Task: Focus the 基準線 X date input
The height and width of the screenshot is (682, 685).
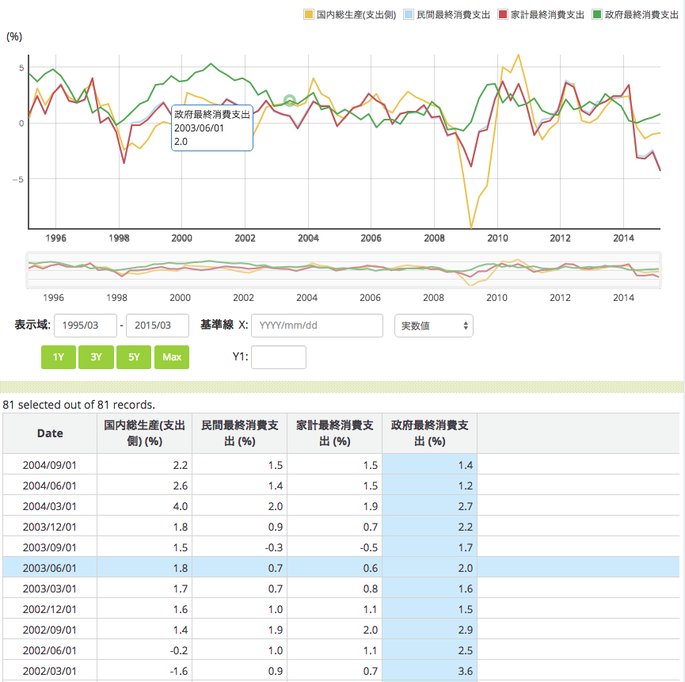Action: [x=317, y=326]
